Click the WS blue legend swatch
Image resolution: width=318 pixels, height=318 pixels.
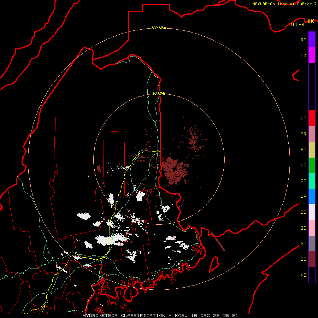coord(312,196)
